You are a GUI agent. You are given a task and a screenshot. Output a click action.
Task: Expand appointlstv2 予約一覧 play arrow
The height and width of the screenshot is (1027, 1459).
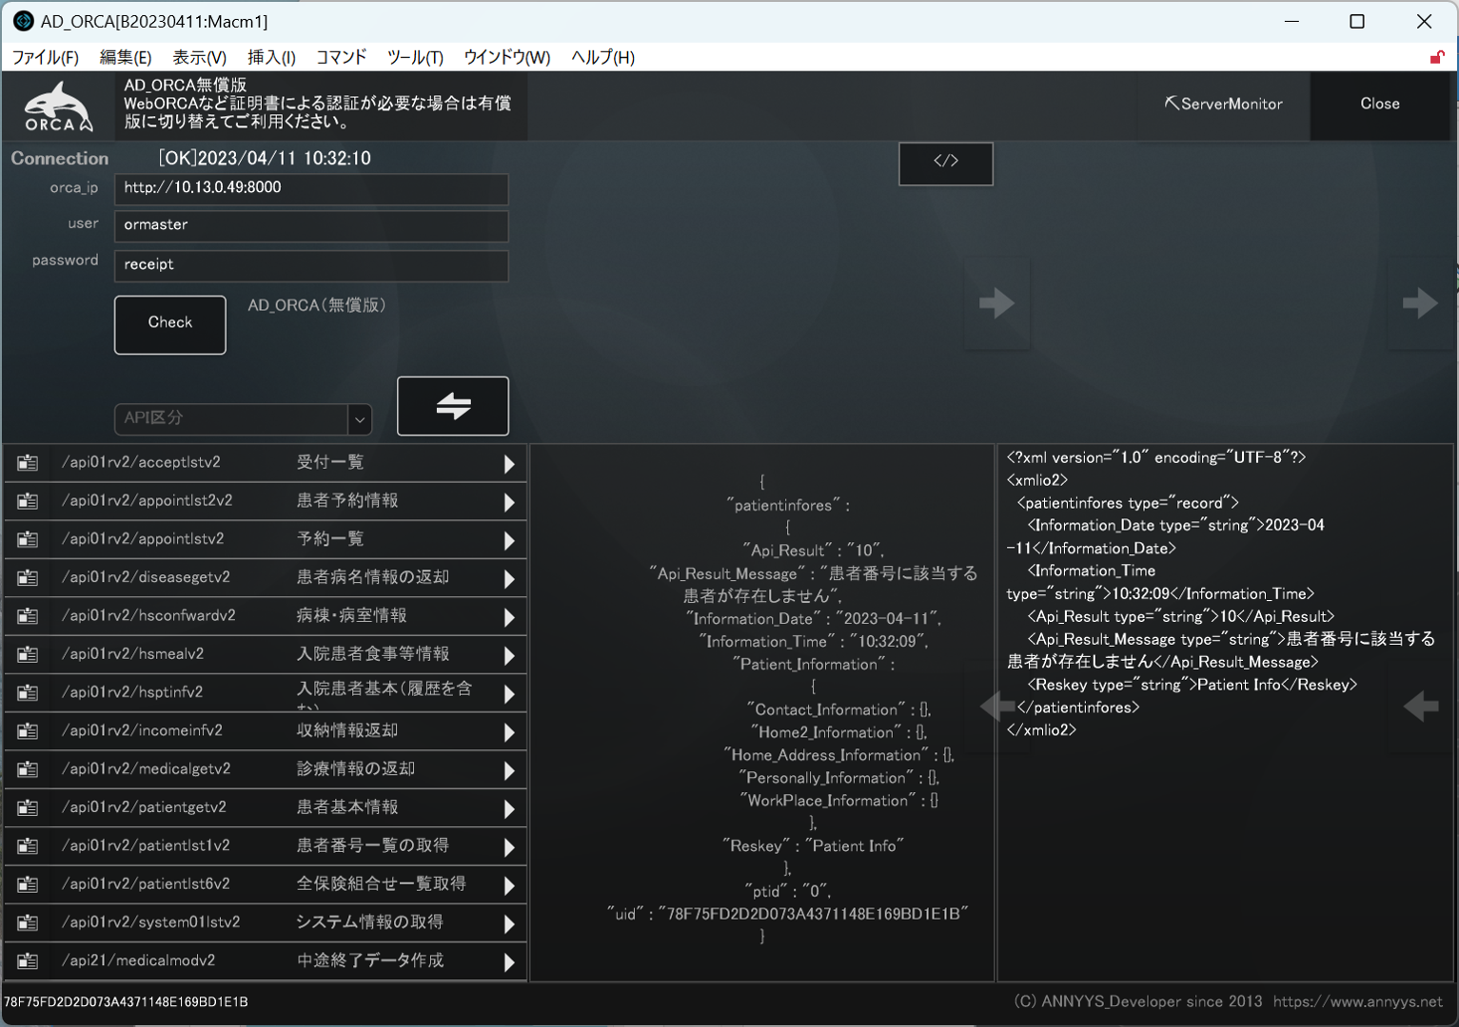tap(509, 540)
